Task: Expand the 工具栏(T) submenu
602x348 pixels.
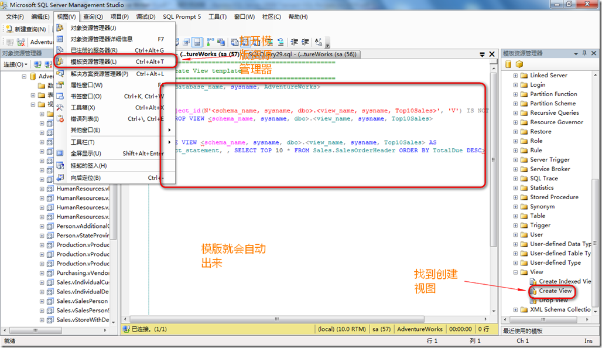Action: pyautogui.click(x=115, y=142)
